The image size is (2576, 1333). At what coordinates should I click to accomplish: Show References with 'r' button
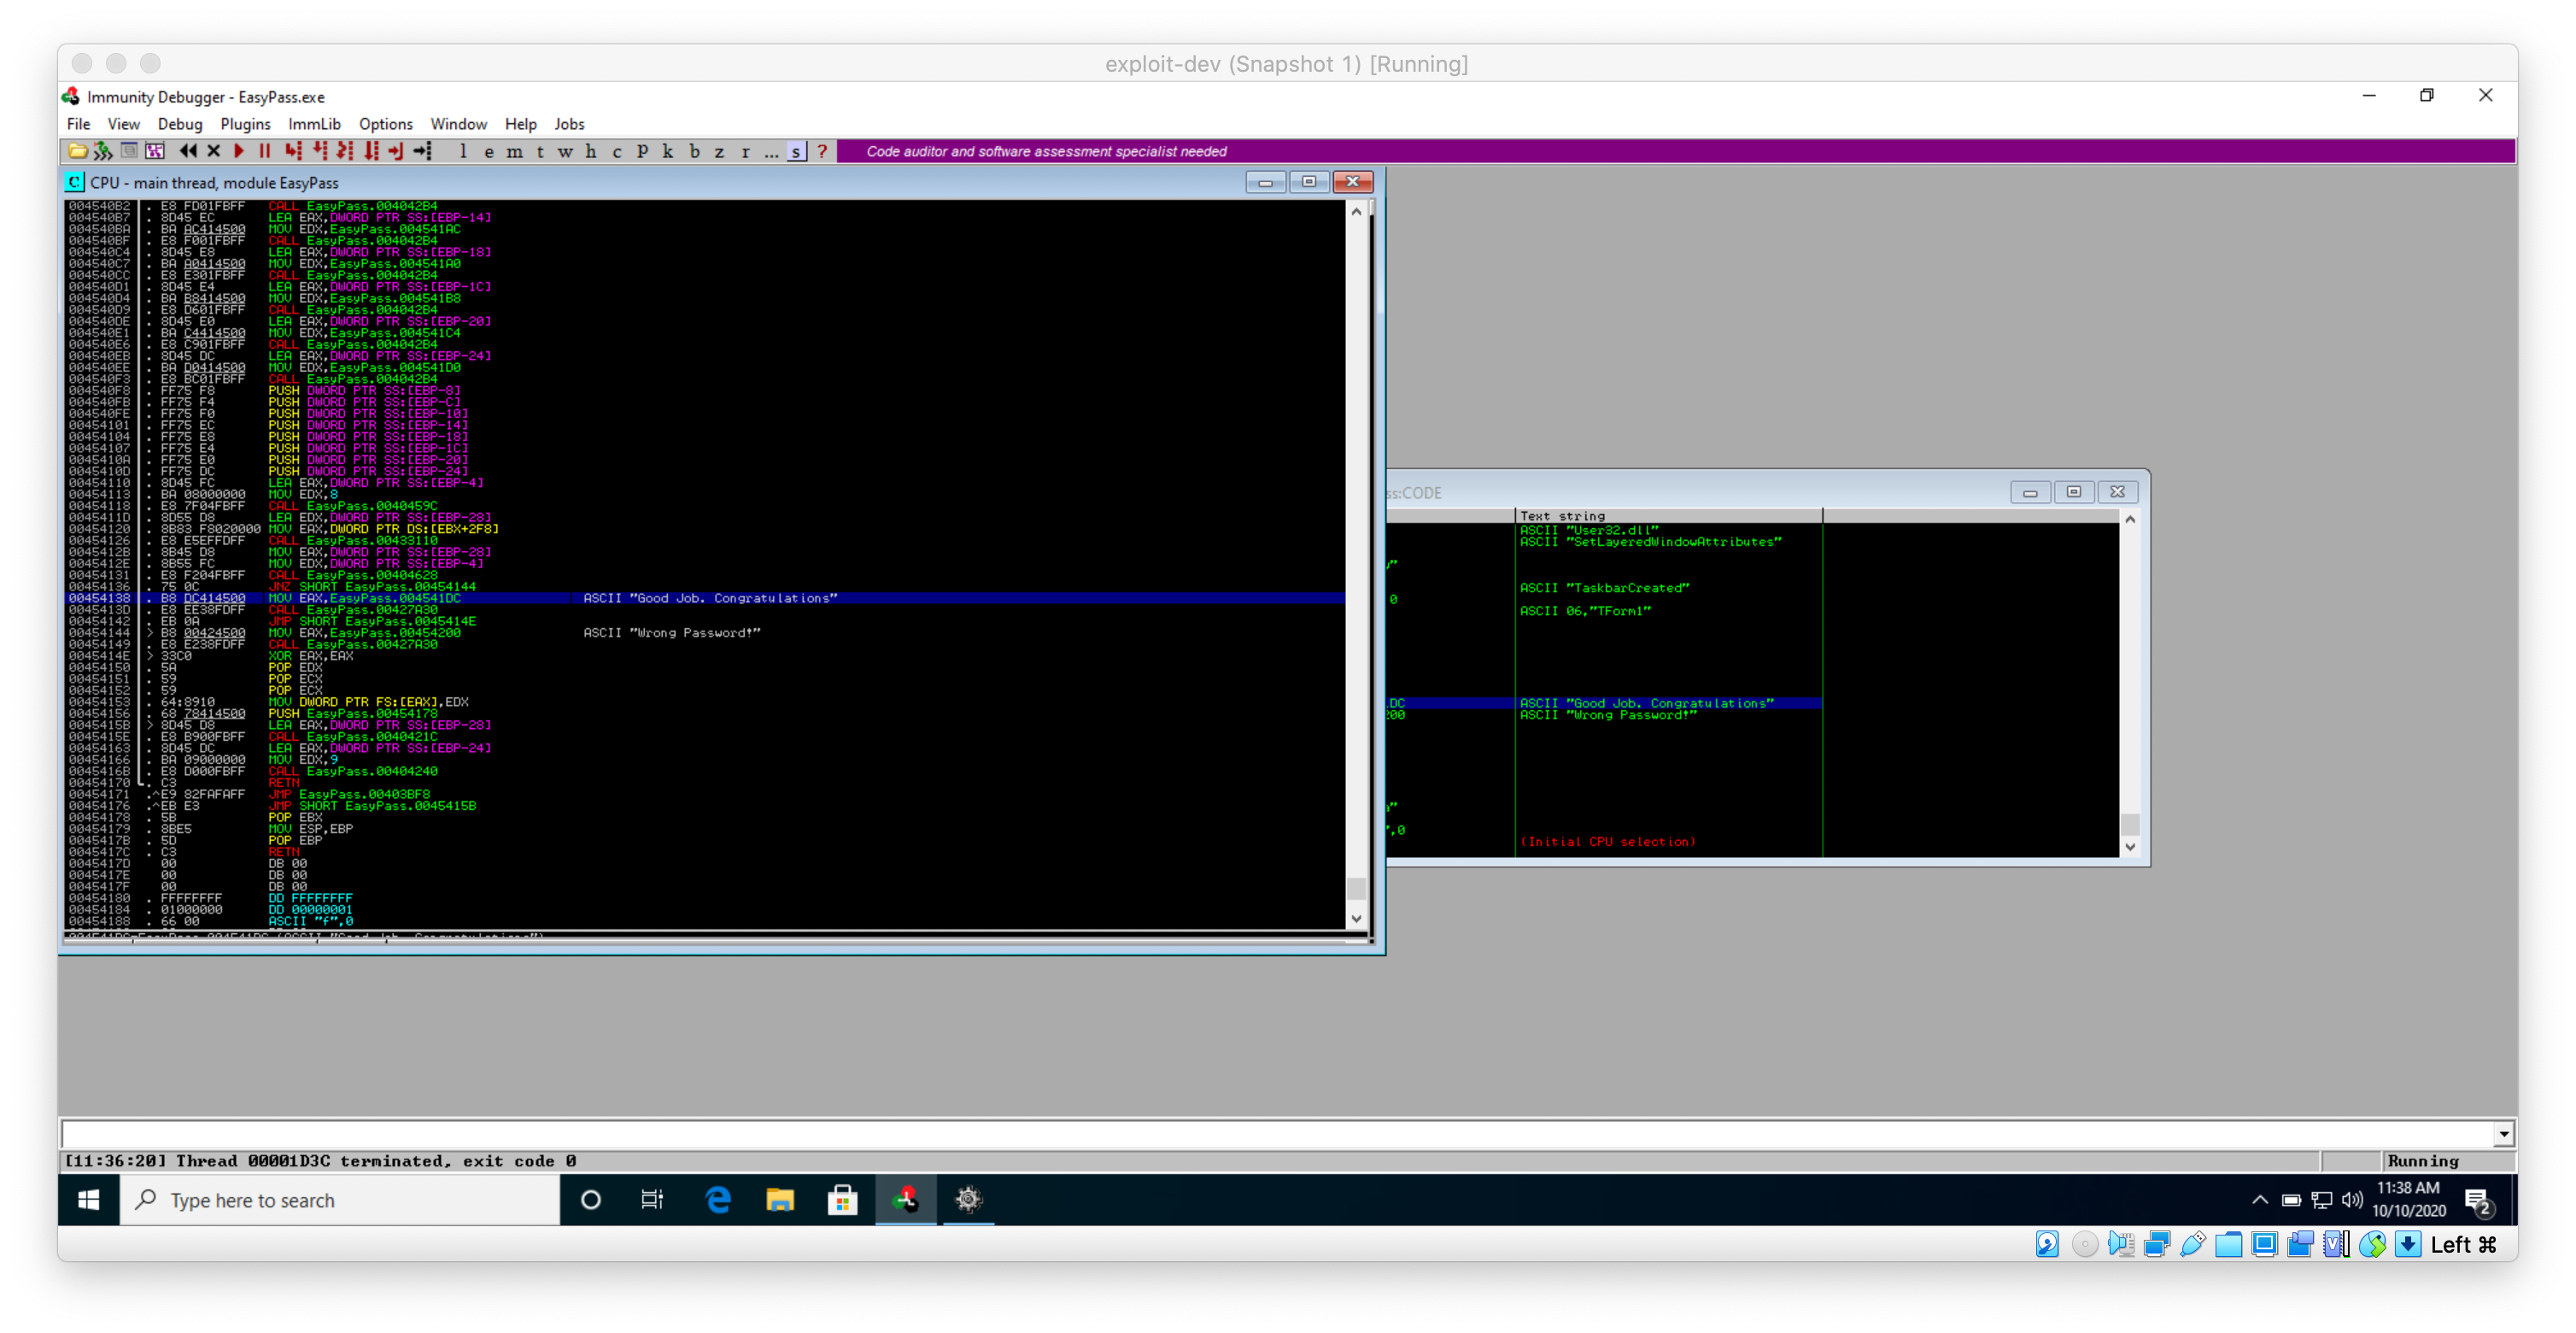coord(745,151)
